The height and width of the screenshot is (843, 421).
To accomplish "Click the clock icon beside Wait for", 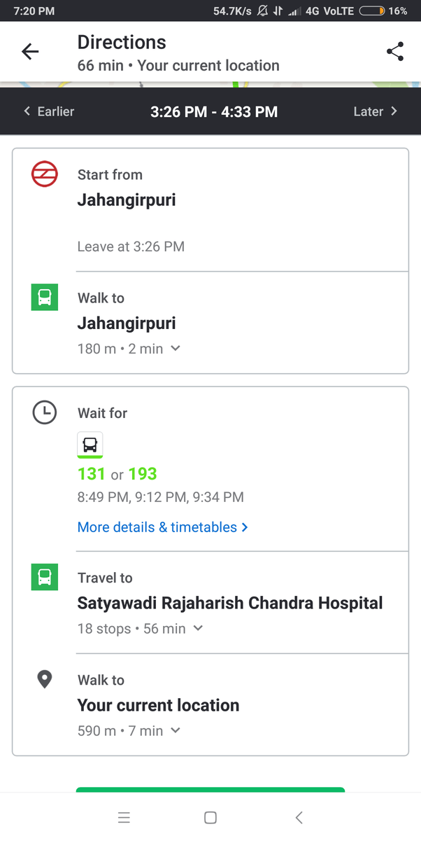I will click(x=44, y=412).
